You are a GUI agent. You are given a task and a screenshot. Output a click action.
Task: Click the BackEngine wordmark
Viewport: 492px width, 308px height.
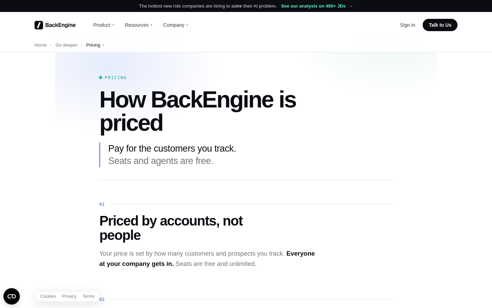coord(60,25)
